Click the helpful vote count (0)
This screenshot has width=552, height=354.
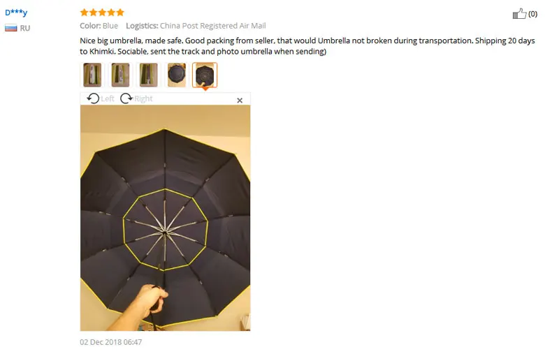532,14
